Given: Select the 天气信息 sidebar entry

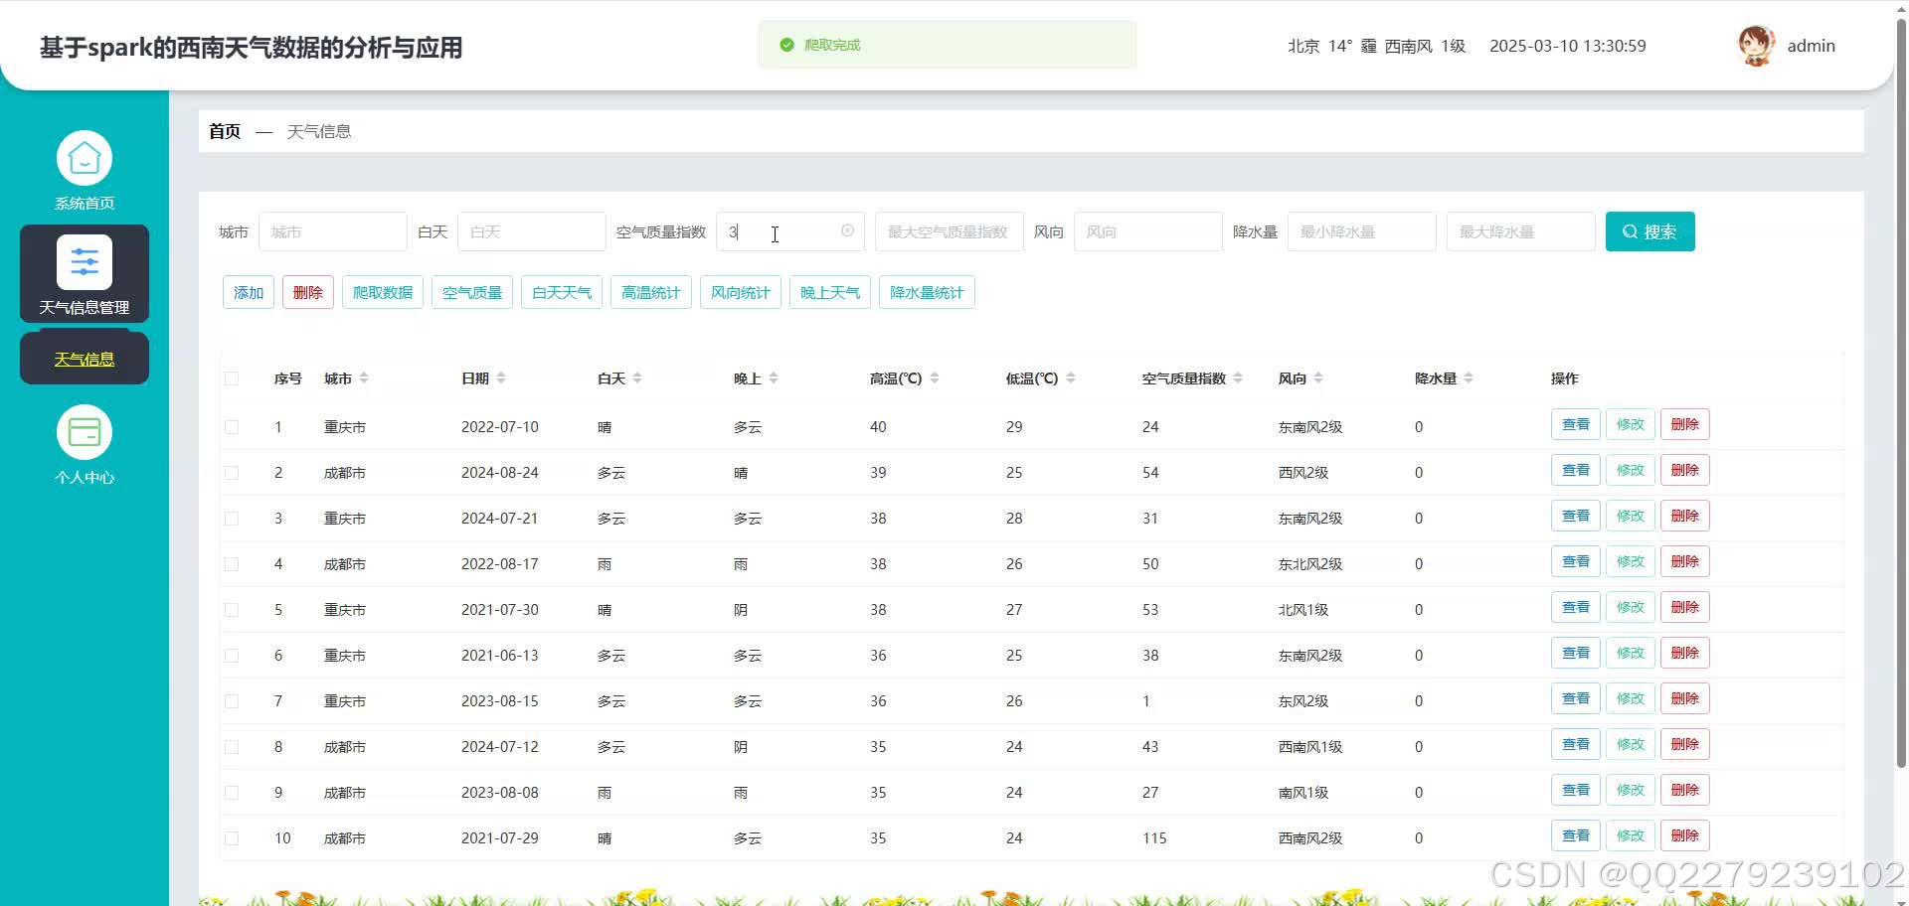Looking at the screenshot, I should pos(84,358).
